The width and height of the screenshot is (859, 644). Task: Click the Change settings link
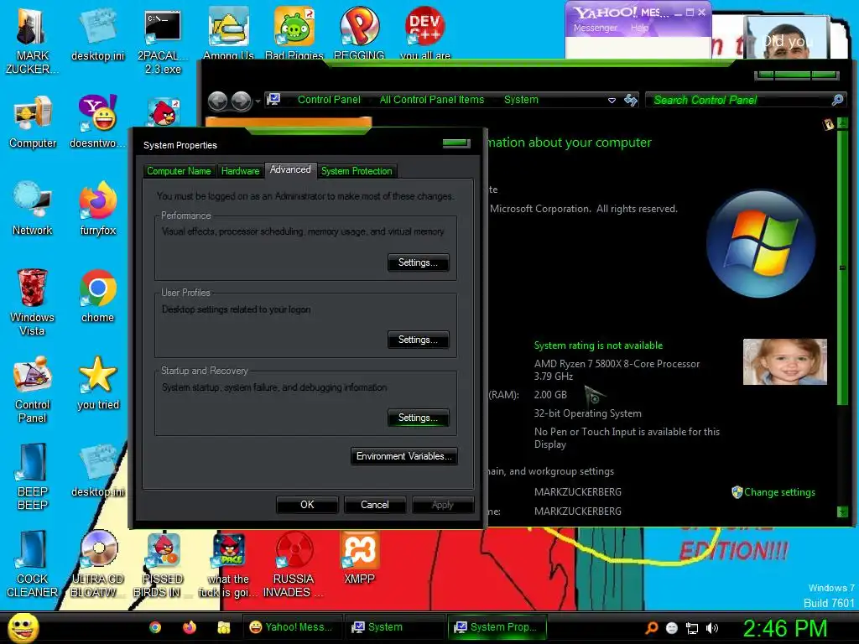tap(779, 492)
